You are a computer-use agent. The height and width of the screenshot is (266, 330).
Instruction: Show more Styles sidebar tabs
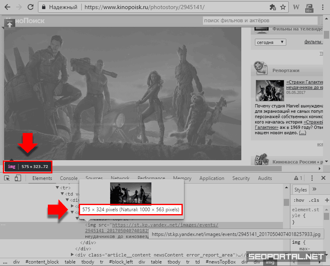click(x=314, y=189)
